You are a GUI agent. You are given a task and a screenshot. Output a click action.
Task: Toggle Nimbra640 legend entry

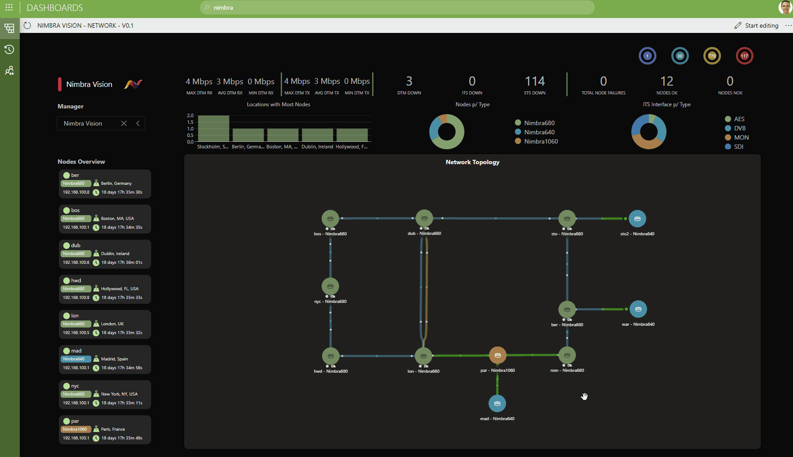click(x=535, y=132)
